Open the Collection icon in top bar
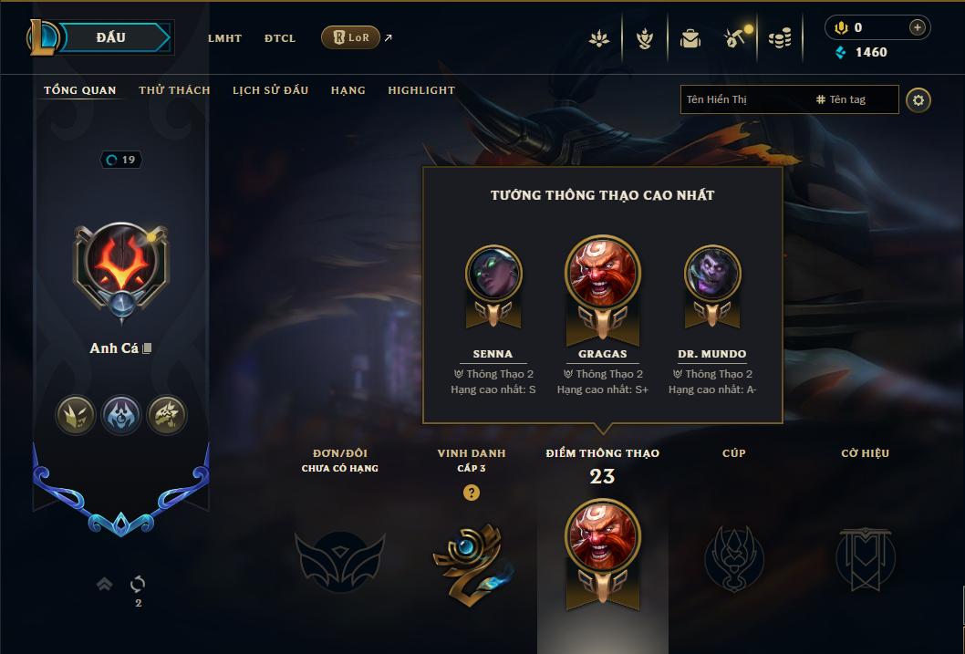 click(599, 38)
